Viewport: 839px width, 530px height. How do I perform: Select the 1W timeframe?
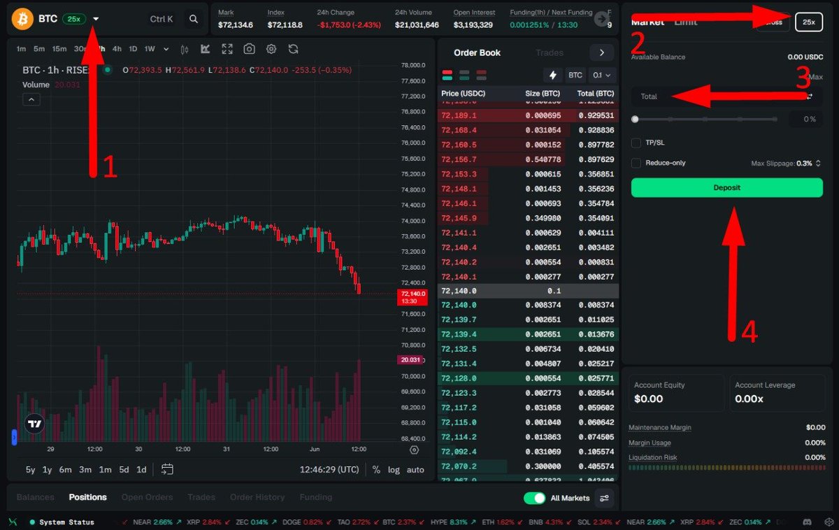coord(150,49)
